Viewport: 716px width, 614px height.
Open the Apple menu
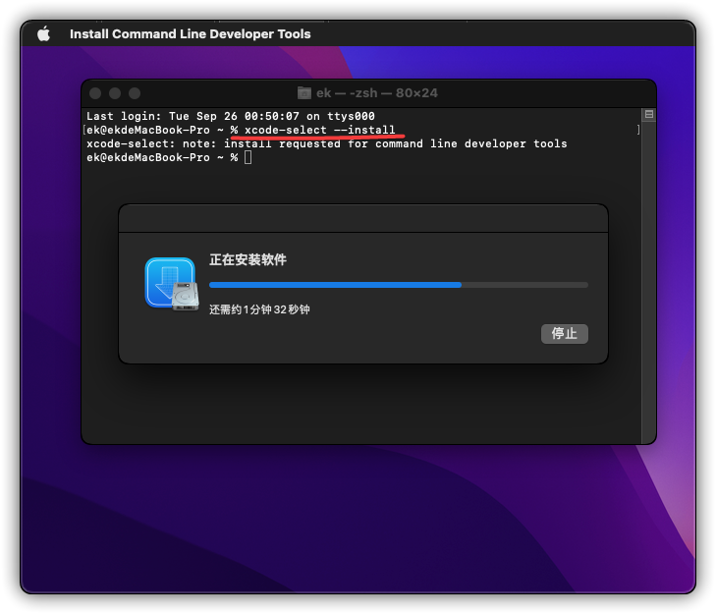coord(44,33)
